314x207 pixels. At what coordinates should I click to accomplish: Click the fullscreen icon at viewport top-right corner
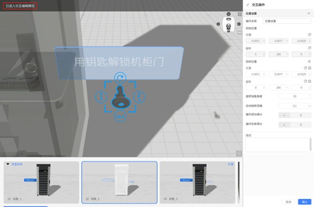240,14
